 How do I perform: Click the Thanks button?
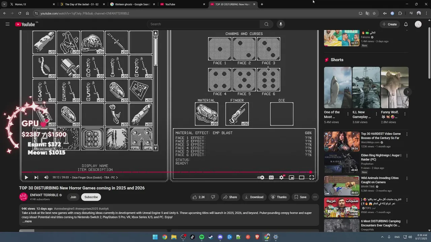tap(279, 197)
